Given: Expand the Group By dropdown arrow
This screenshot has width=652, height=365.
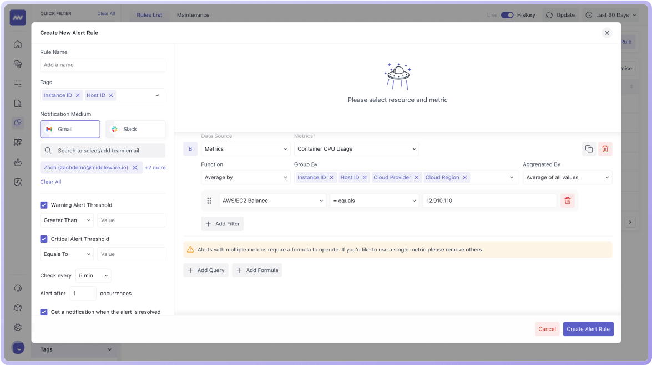Looking at the screenshot, I should [x=512, y=177].
